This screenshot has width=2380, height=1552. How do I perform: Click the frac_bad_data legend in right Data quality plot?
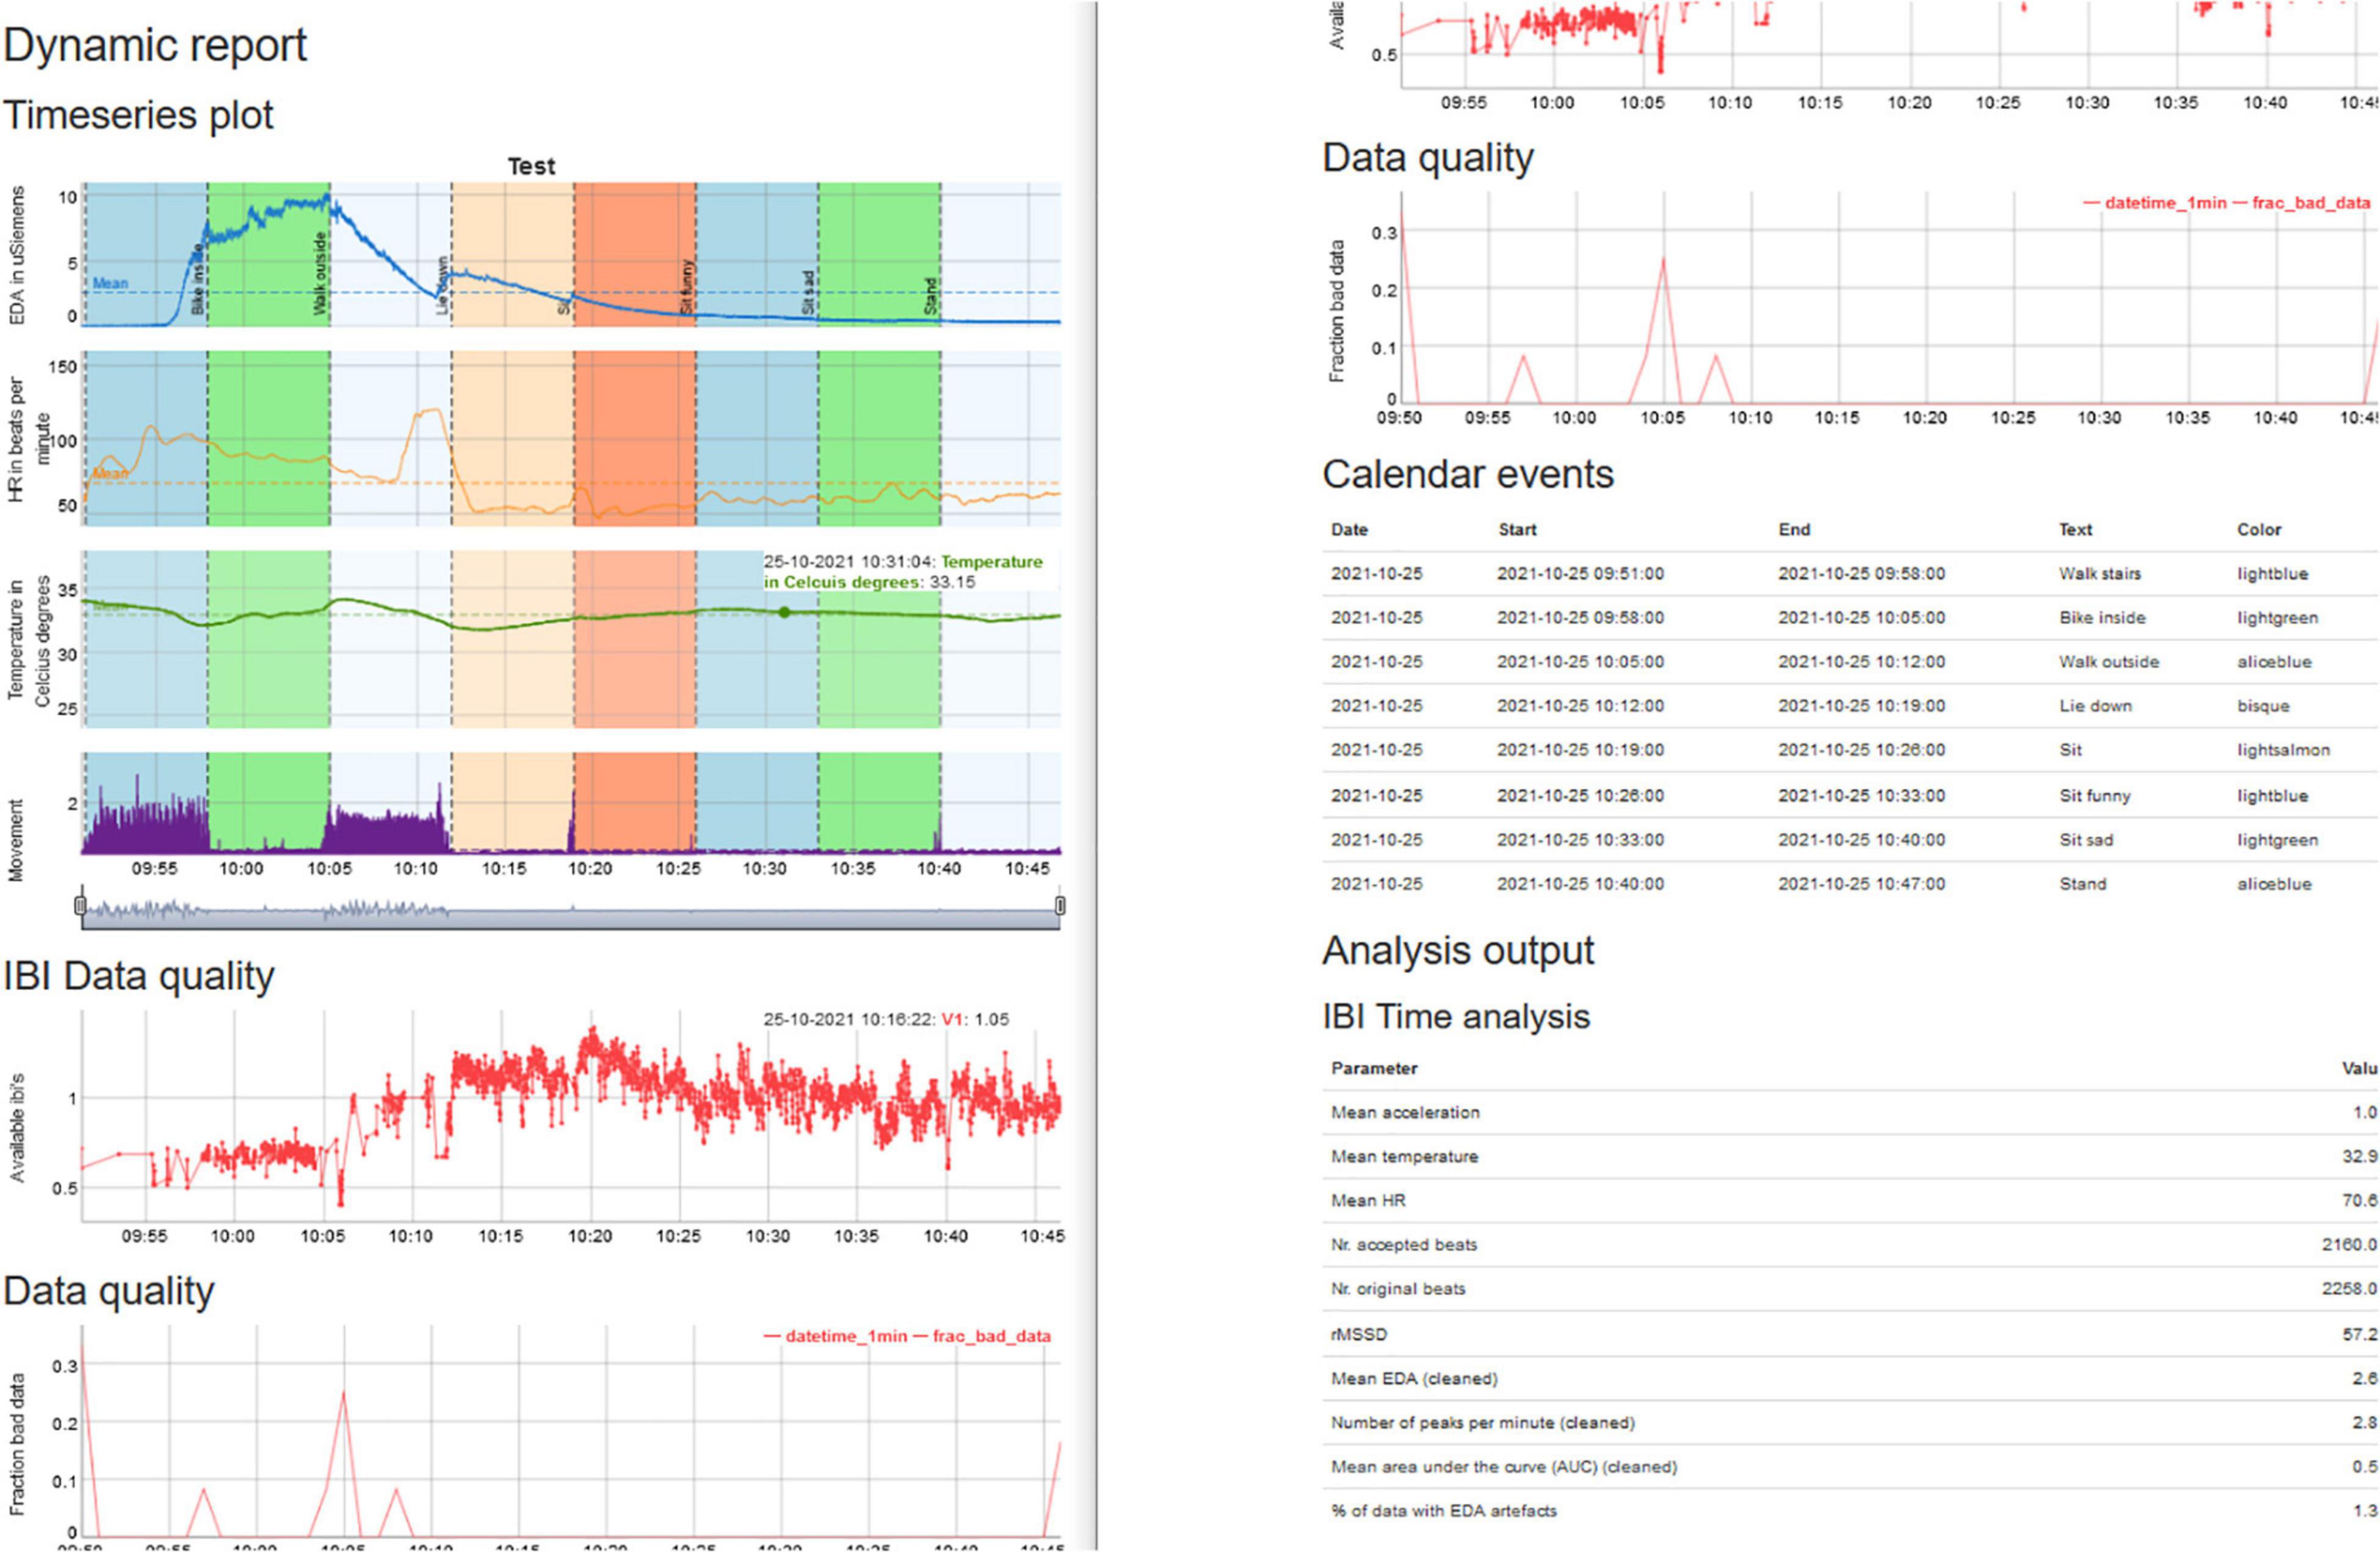[2310, 202]
